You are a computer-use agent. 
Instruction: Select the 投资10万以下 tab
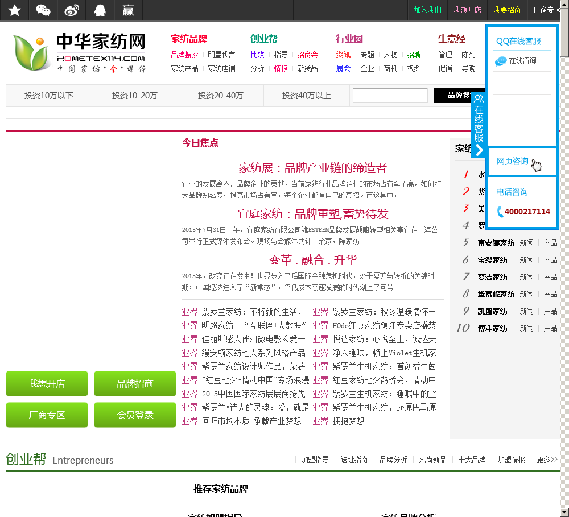pos(48,96)
